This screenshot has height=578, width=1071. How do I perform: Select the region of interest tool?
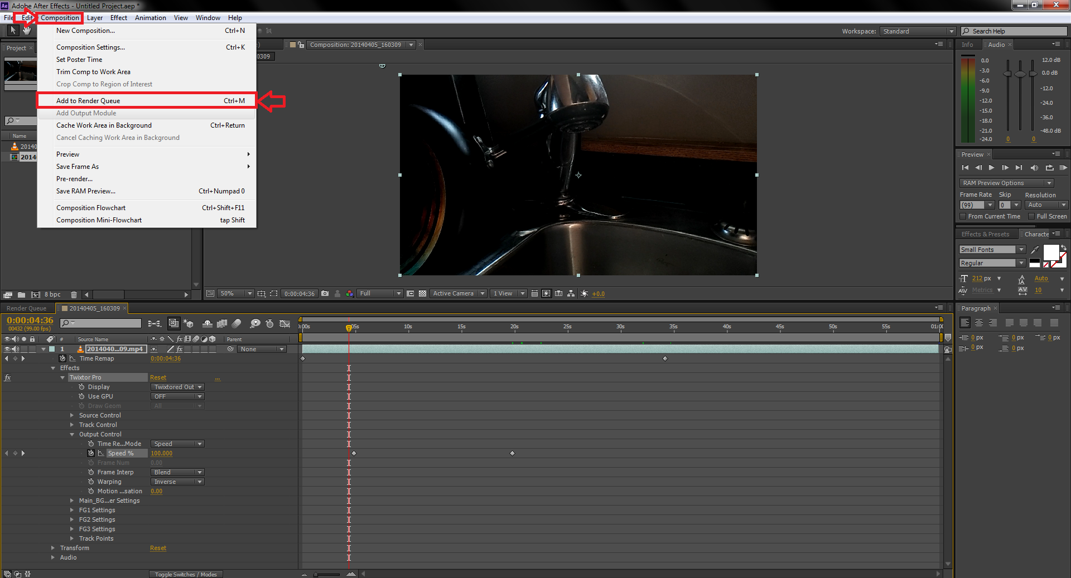tap(273, 294)
